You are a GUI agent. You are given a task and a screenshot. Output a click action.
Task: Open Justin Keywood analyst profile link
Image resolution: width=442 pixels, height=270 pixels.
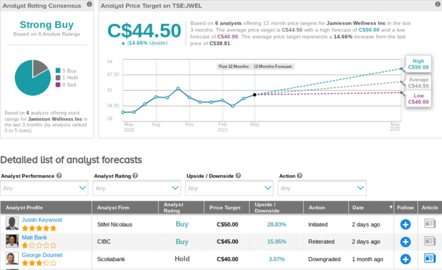click(x=41, y=220)
